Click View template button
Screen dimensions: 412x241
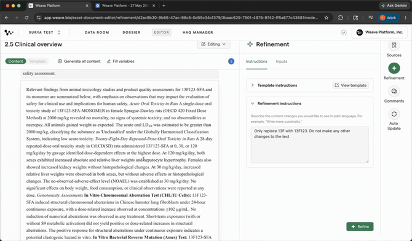point(351,85)
